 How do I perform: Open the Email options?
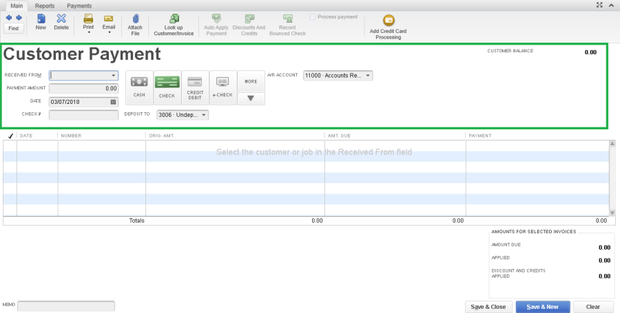(x=109, y=22)
